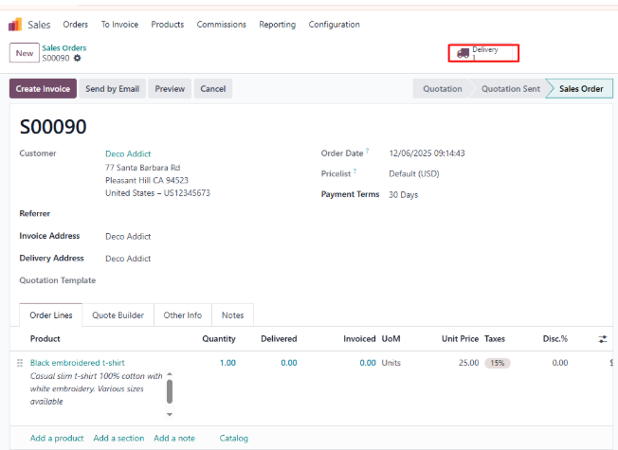Open the gear actions menu beside S00090
618x450 pixels.
(78, 59)
